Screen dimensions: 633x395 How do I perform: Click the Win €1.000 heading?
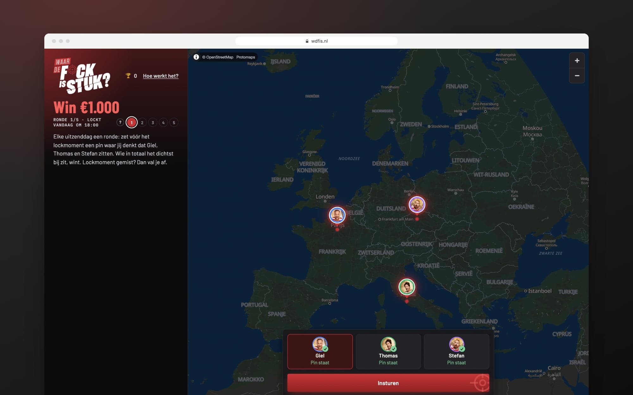point(86,107)
